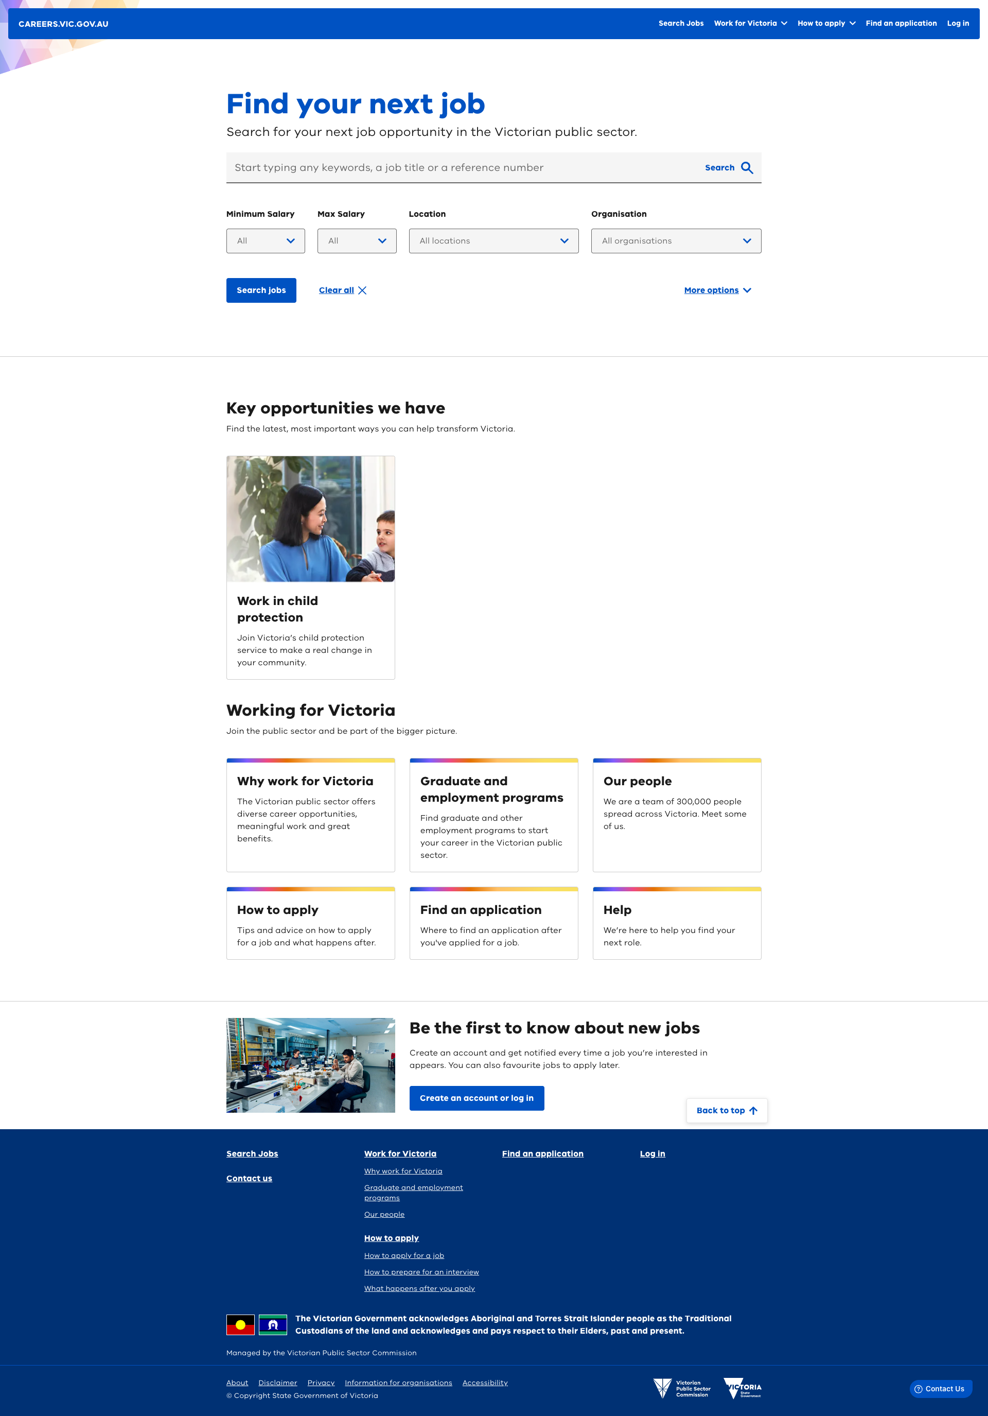Click the Torres Strait Islander flag image
Image resolution: width=988 pixels, height=1416 pixels.
272,1324
